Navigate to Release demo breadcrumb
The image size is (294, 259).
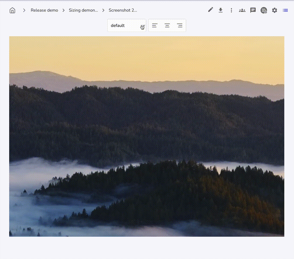pyautogui.click(x=44, y=10)
